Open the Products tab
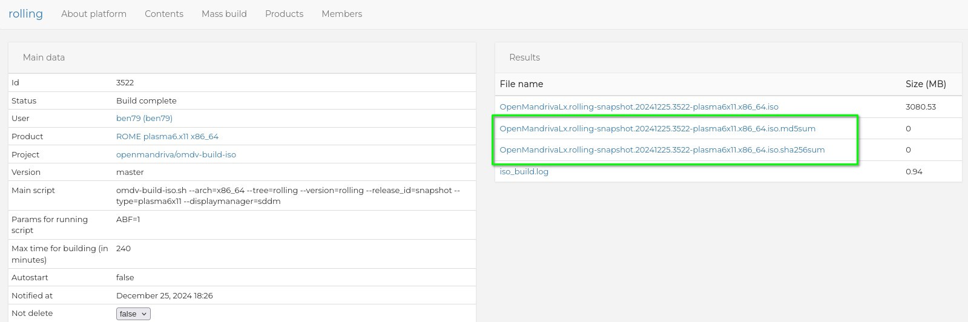The width and height of the screenshot is (968, 322). [284, 14]
